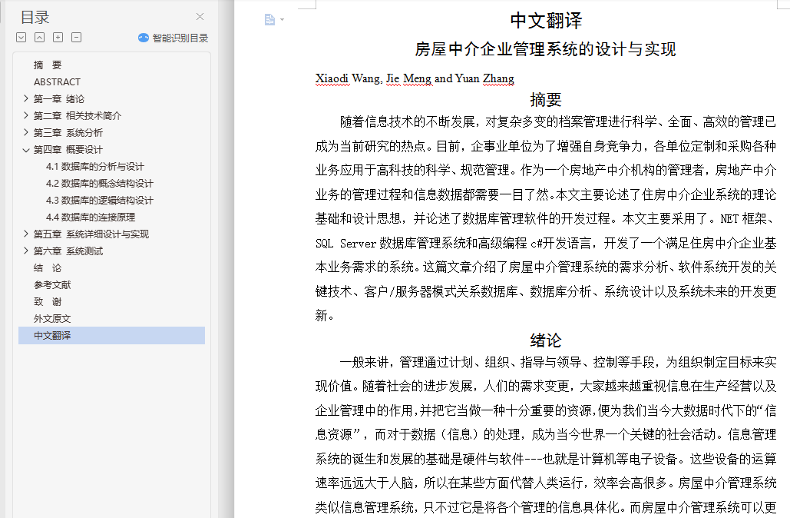
Task: Collapse 第四章 概要设计 chapter
Action: (25, 149)
